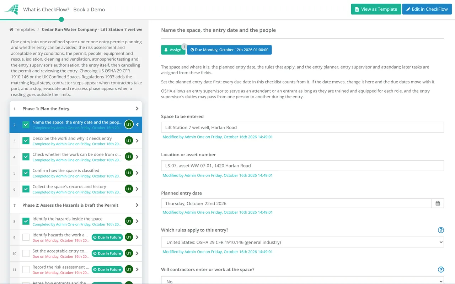The width and height of the screenshot is (455, 284).
Task: Open Describe the work row chevron
Action: pyautogui.click(x=137, y=141)
